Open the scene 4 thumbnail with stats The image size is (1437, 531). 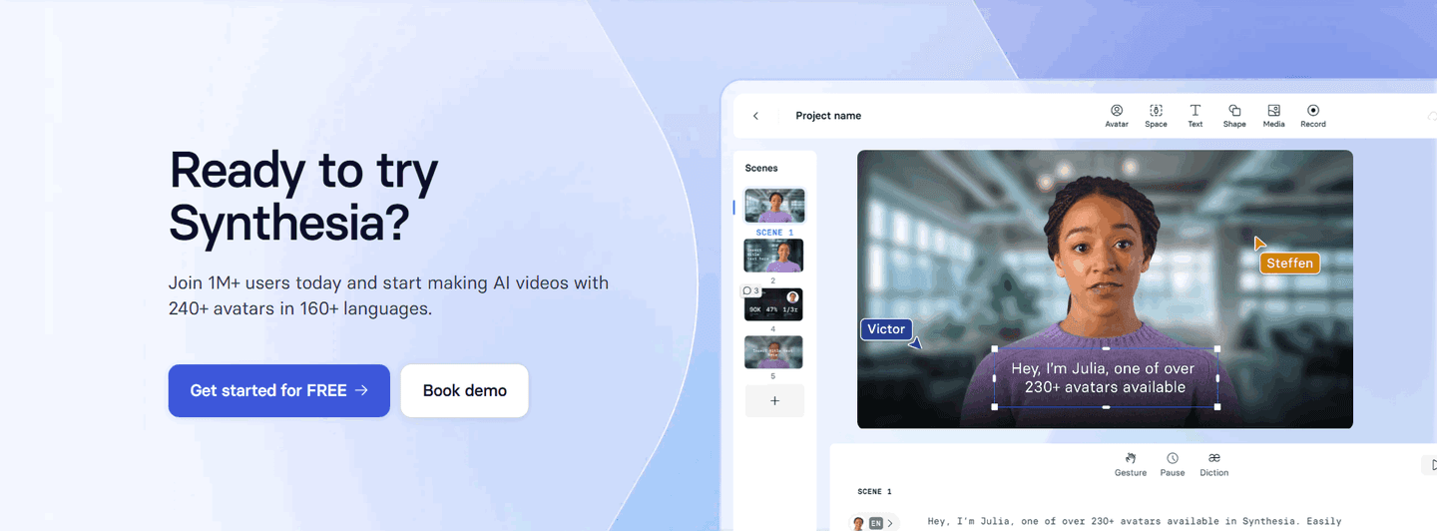[773, 305]
